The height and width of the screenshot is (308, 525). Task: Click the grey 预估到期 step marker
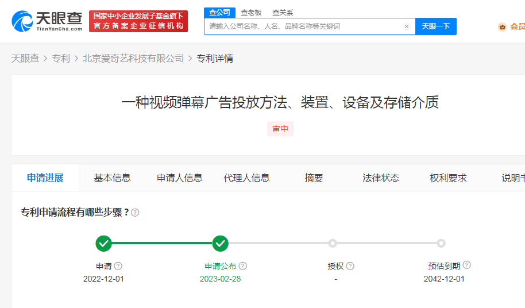pyautogui.click(x=441, y=244)
